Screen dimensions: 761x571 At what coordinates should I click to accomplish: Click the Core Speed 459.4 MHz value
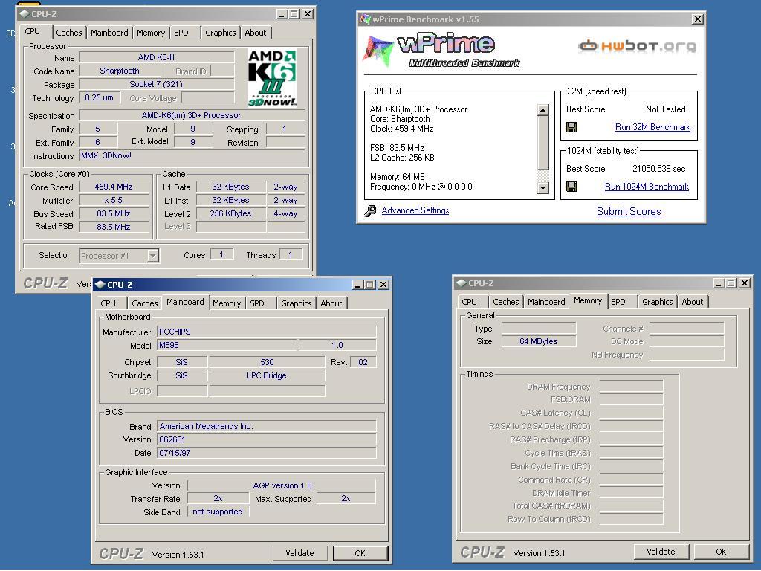point(114,187)
